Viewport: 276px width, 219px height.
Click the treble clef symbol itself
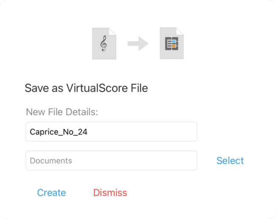104,44
